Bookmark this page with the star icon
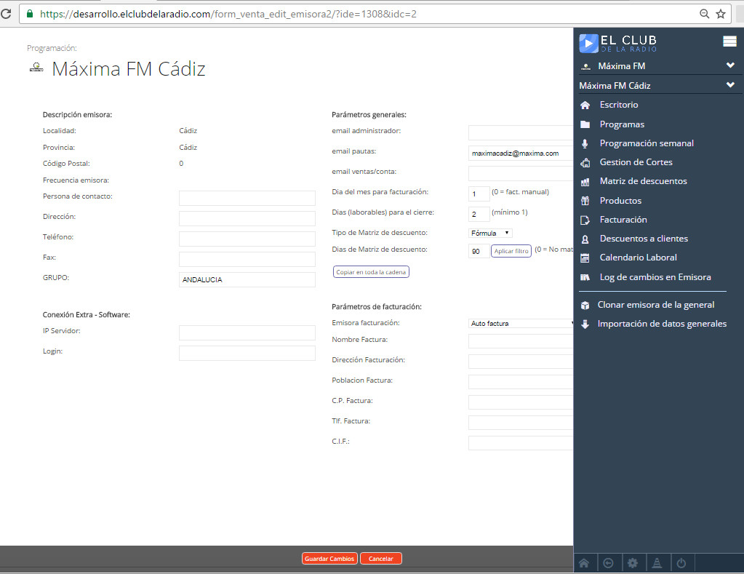 click(721, 14)
